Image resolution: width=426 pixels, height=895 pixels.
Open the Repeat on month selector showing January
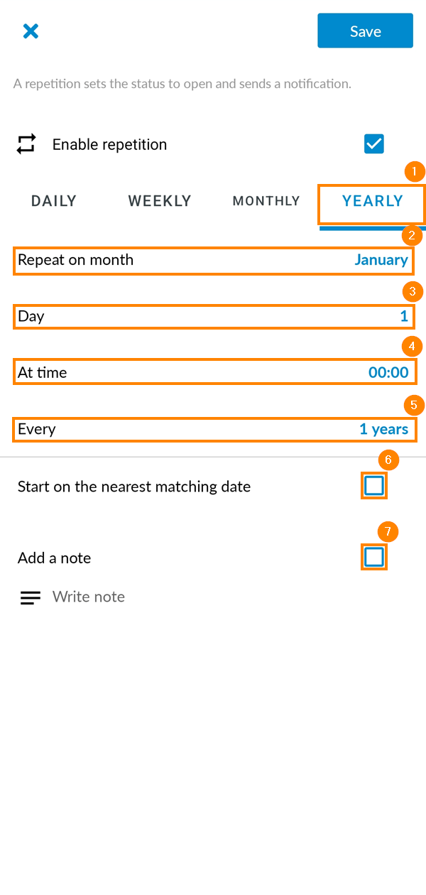coord(213,260)
